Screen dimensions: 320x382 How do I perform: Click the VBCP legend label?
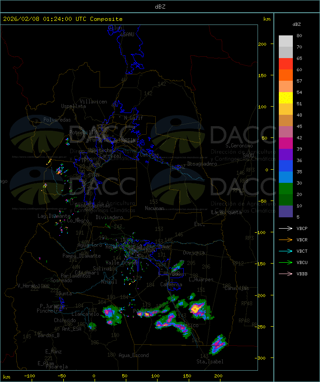click(x=302, y=228)
